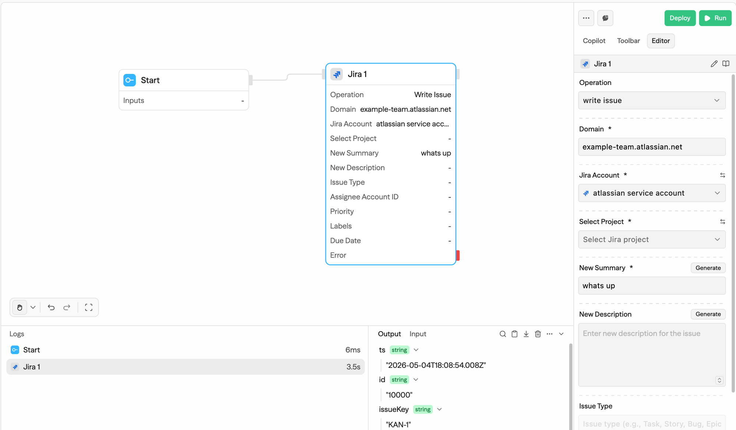Click the Start log icon
The height and width of the screenshot is (430, 736).
[15, 350]
